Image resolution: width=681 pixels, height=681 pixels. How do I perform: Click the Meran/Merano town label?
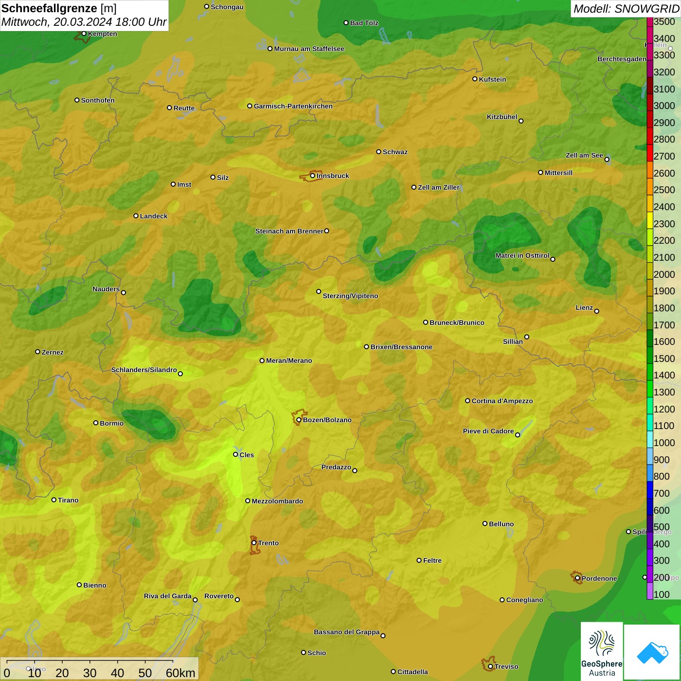289,360
